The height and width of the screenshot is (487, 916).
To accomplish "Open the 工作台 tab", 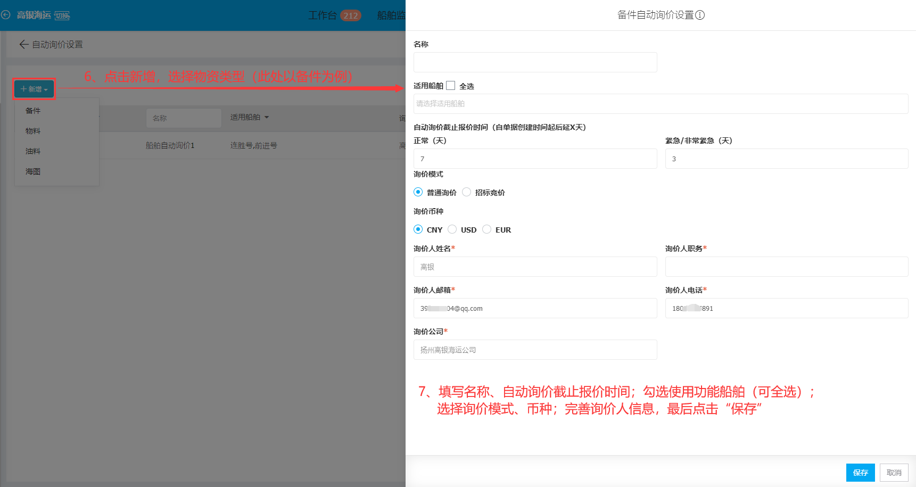I will [x=323, y=15].
